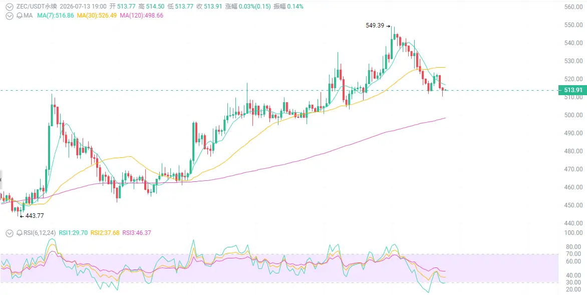Click the RSI3:46.37 value
The image size is (587, 295).
click(x=137, y=233)
